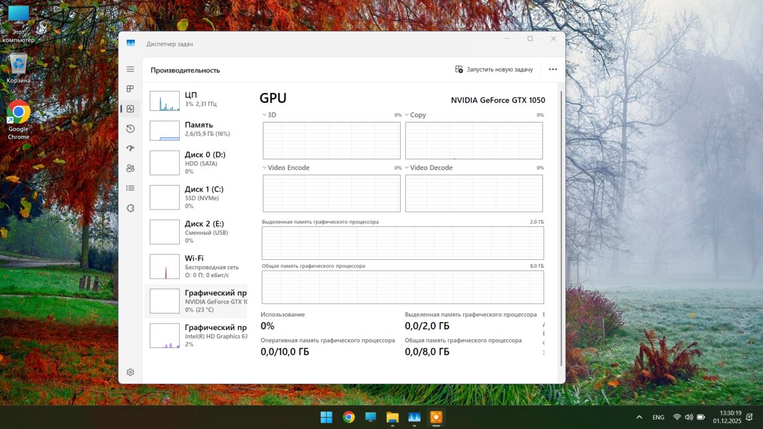Open Task Manager settings gear

[x=130, y=373]
